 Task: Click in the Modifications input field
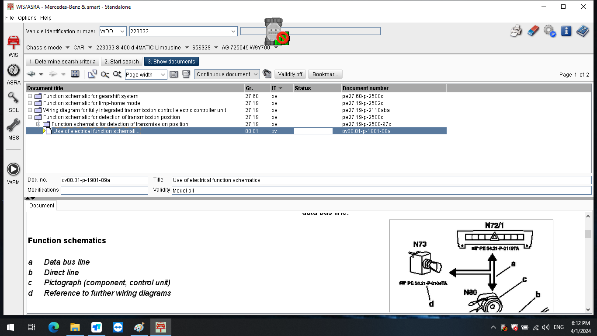pyautogui.click(x=104, y=190)
